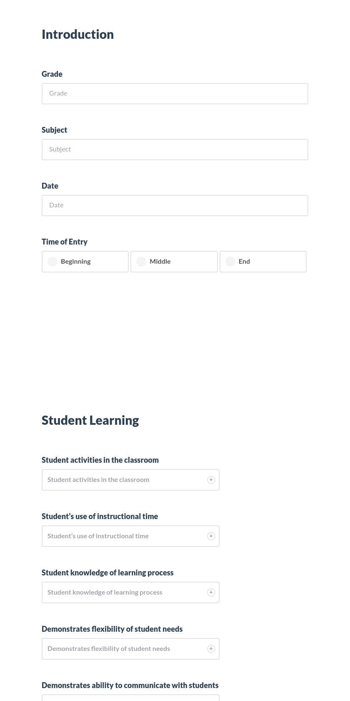
Task: Open the plus icon beside Student's use of instructional time
Action: coord(211,536)
